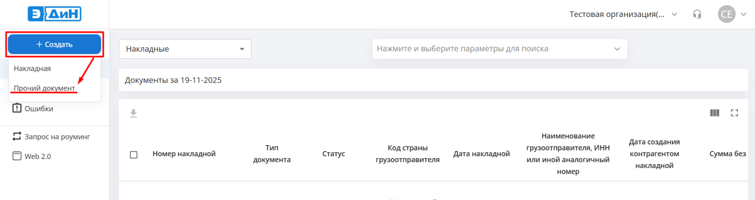The image size is (755, 200).
Task: Expand the user account menu chevron
Action: tap(744, 14)
